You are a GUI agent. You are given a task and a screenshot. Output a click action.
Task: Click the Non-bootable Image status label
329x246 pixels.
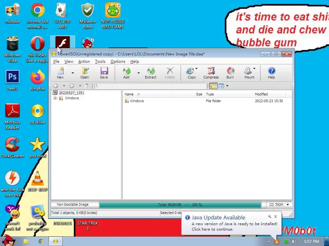click(73, 205)
